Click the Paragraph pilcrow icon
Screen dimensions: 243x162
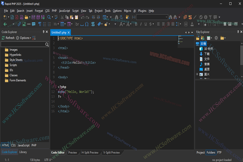pos(40,24)
